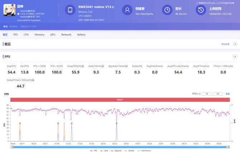Open help icon next to Delta(FTime)>100ms[/h]
The width and height of the screenshot is (240, 152).
(x=33, y=80)
